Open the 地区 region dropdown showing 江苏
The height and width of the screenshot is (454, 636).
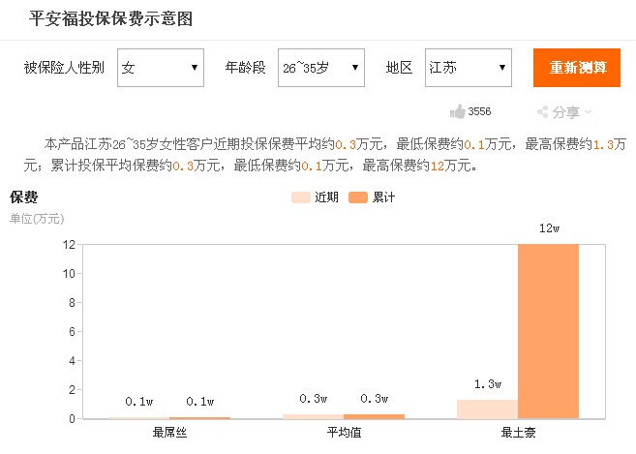[469, 68]
